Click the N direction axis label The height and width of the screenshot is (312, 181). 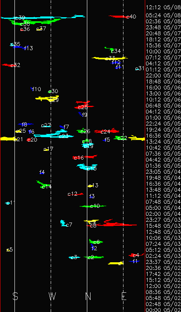pos(88,296)
